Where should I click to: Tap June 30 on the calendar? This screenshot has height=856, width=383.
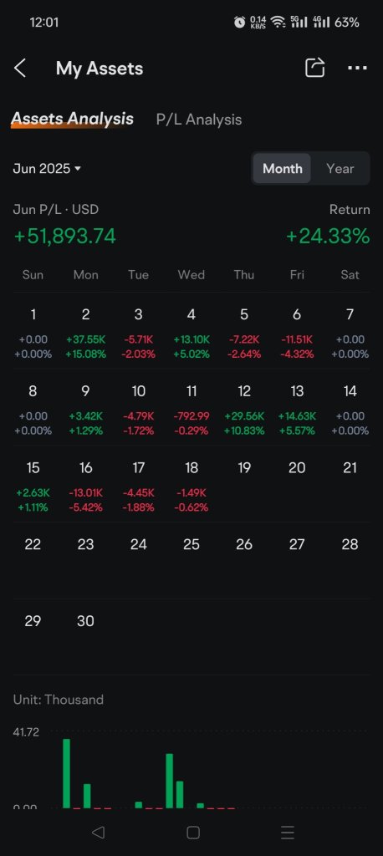click(86, 621)
